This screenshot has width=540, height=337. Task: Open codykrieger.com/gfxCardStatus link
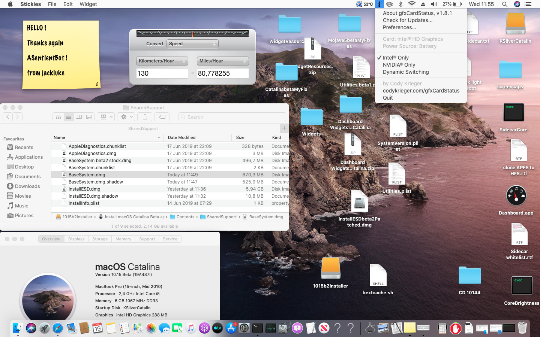click(421, 91)
